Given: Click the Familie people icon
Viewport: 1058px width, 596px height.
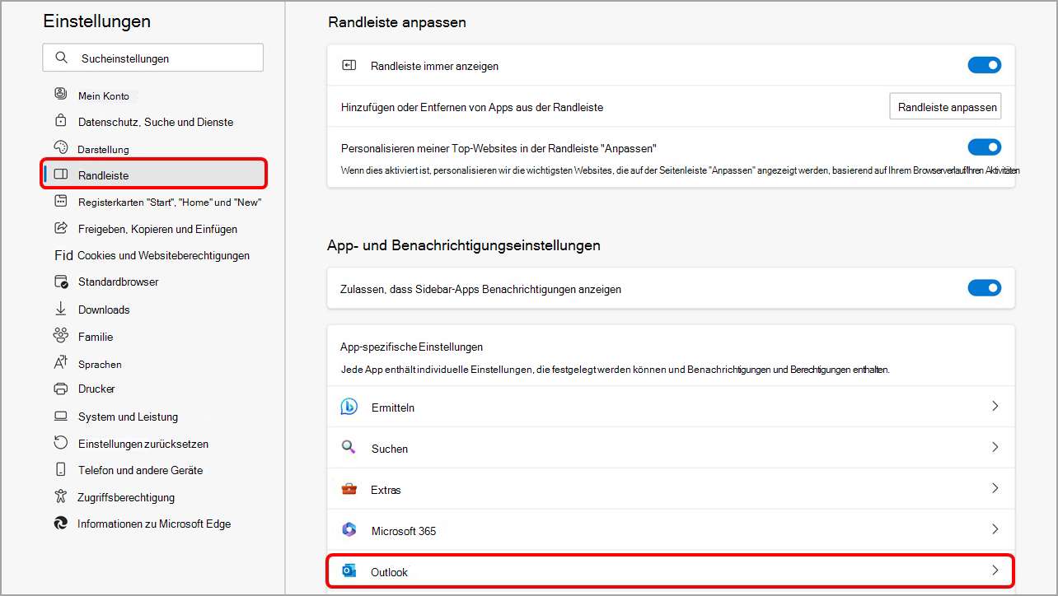Looking at the screenshot, I should [x=60, y=336].
